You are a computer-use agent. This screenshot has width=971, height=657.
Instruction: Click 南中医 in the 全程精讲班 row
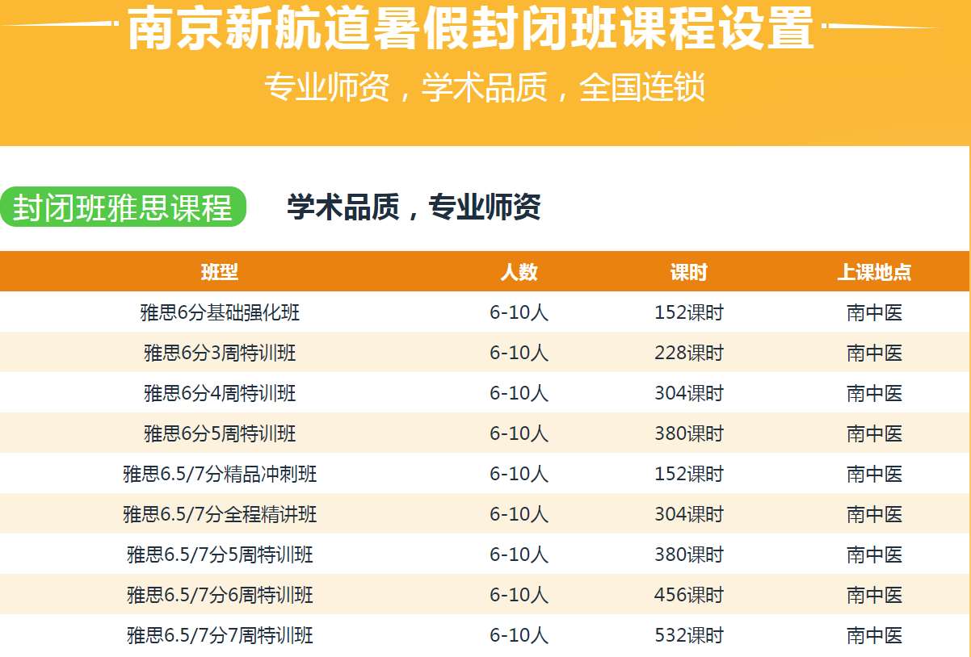pyautogui.click(x=874, y=514)
